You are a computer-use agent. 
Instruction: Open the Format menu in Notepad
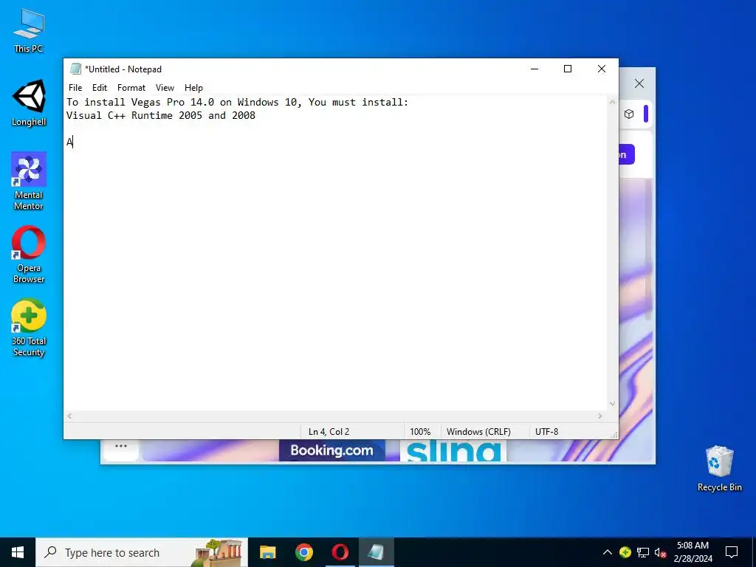point(131,88)
